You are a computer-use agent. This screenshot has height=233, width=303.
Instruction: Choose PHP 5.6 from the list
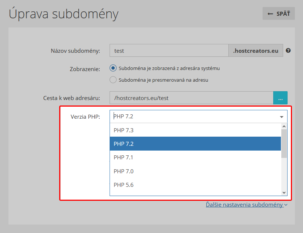[195, 185]
